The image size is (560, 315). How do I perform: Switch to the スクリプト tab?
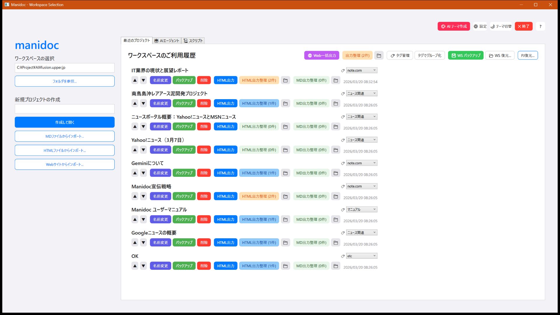coord(193,41)
